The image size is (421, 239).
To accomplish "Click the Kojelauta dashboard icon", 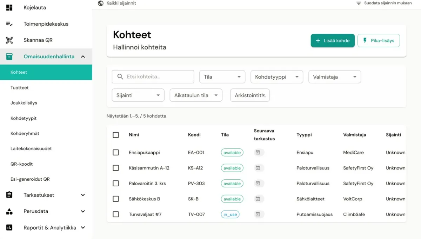I will point(9,7).
